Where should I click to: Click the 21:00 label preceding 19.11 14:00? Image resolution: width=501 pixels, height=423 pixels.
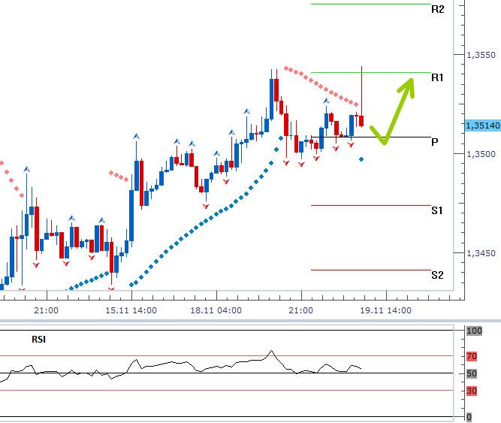tap(300, 310)
